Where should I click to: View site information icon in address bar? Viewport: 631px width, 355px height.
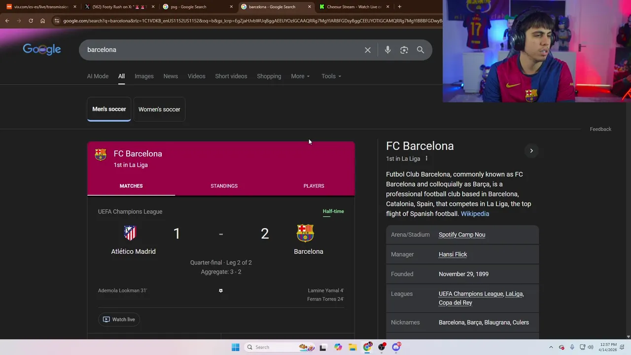(57, 21)
